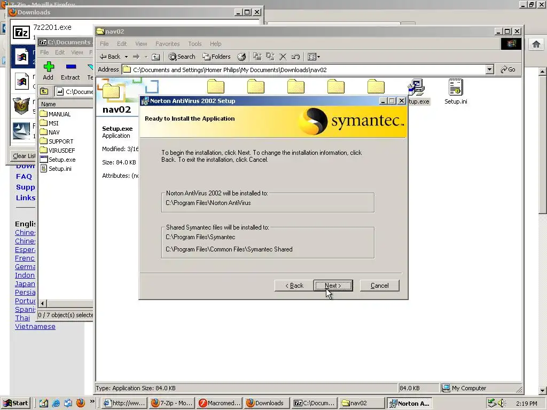
Task: Open Search in the nav02 Explorer toolbar
Action: pos(182,57)
